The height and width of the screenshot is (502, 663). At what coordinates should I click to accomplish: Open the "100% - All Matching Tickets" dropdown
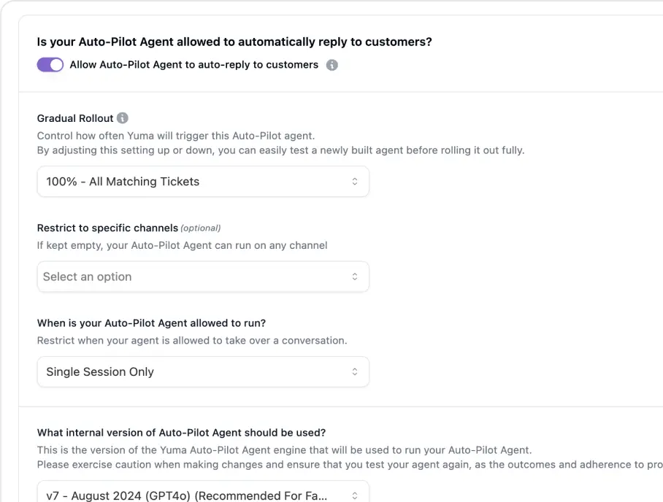point(202,182)
